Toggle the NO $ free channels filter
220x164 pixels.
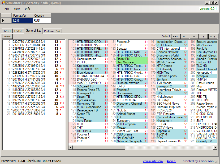212,36
